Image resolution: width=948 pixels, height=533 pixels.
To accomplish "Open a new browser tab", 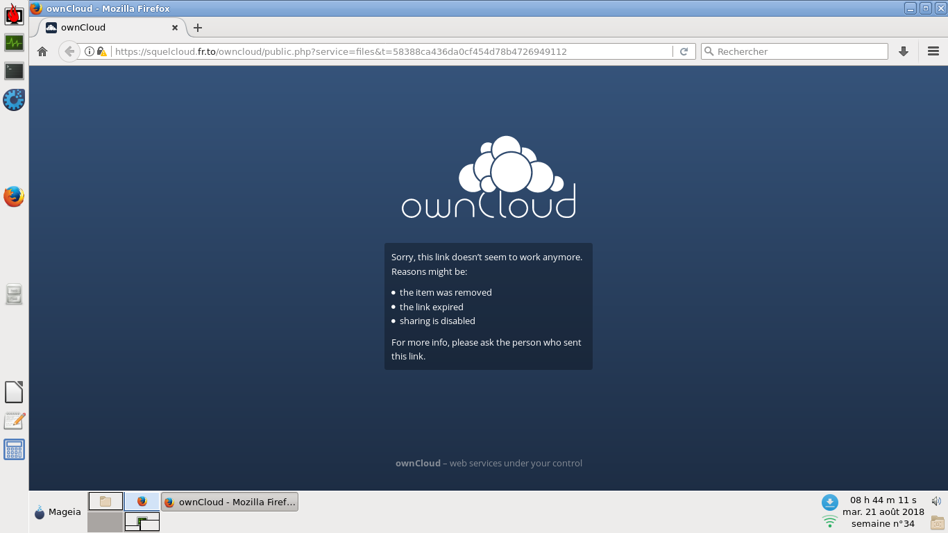I will pyautogui.click(x=198, y=28).
